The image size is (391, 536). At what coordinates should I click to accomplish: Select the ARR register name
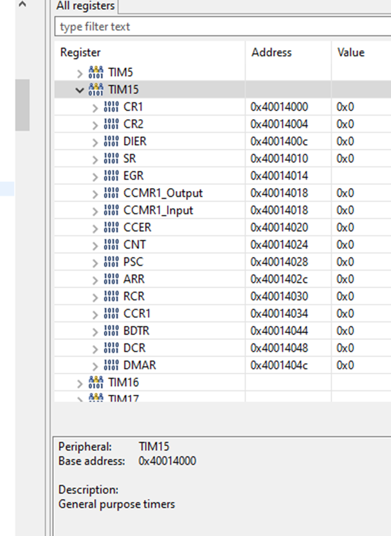coord(134,279)
